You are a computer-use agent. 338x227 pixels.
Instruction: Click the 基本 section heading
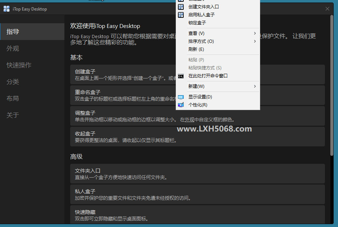click(x=76, y=57)
